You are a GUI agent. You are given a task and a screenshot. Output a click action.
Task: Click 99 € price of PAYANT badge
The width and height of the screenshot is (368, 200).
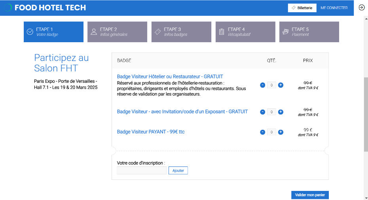tap(308, 130)
